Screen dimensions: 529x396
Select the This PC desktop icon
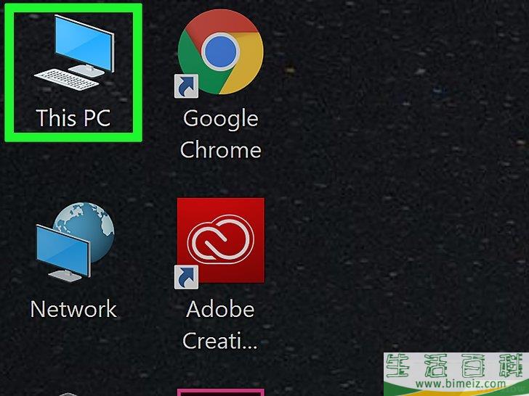74,52
